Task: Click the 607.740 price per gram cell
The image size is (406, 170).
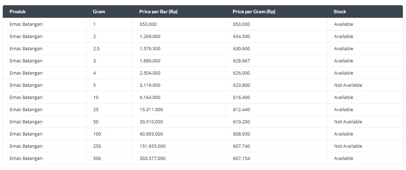Action: click(241, 146)
